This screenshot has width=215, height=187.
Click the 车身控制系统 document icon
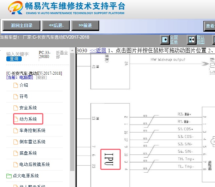pyautogui.click(x=16, y=131)
